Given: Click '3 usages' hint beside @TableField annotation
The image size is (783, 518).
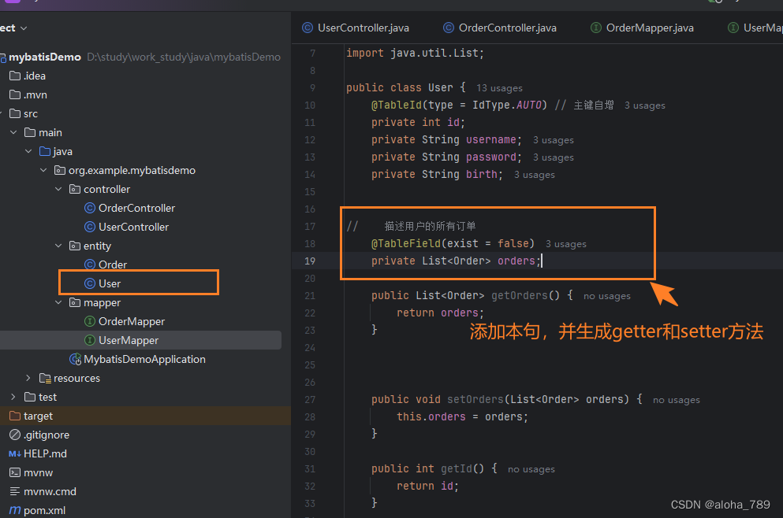Looking at the screenshot, I should click(x=566, y=244).
